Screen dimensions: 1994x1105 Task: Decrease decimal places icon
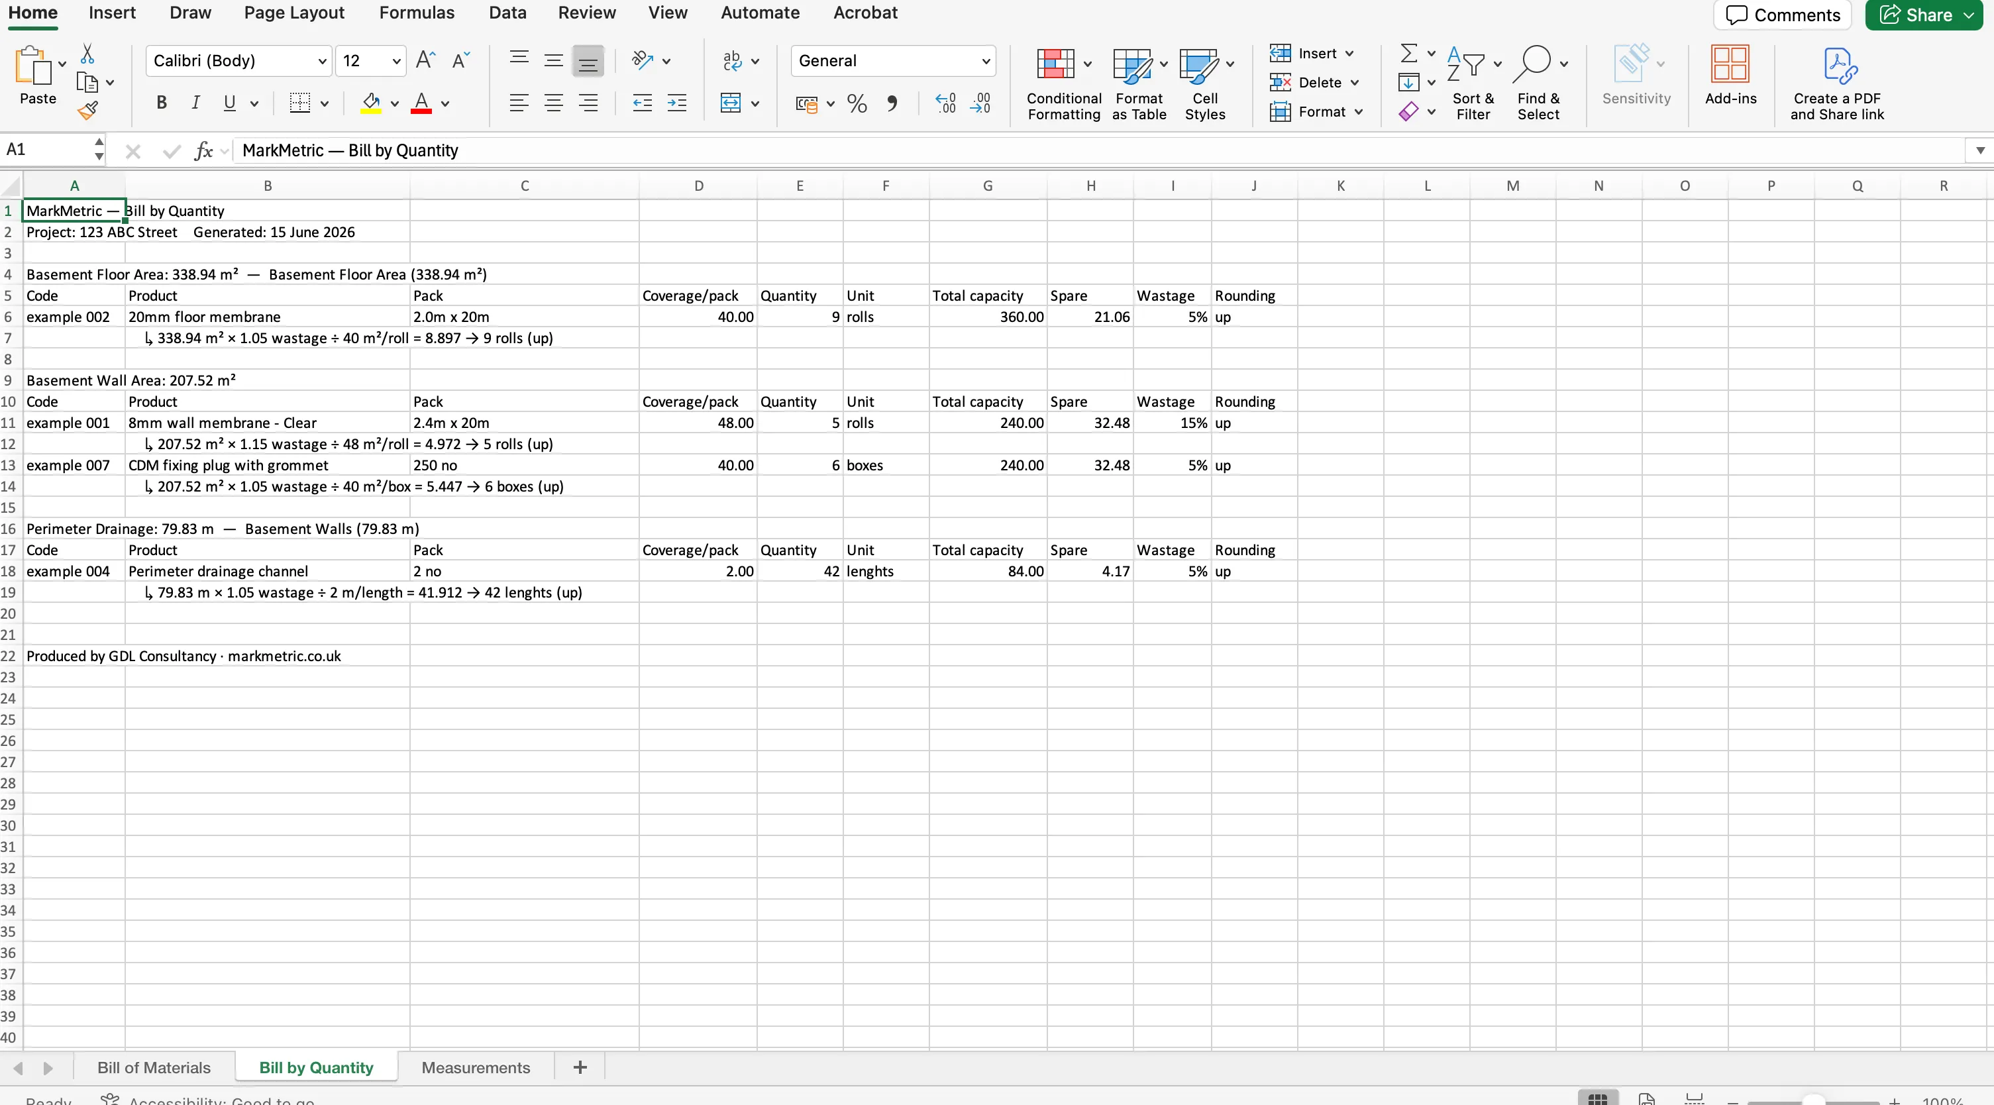click(980, 103)
